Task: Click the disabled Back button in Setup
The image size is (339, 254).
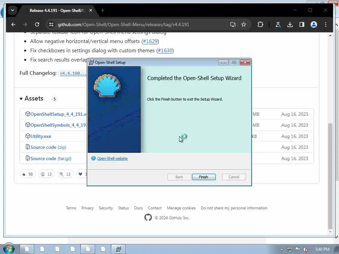Action: (x=179, y=177)
